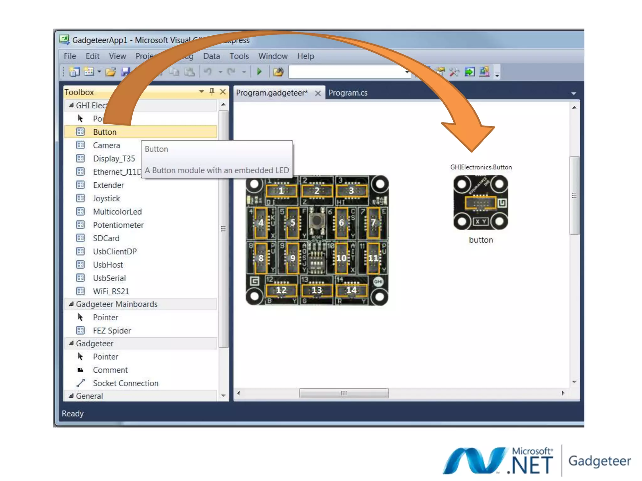Click the Save floppy disk icon
Image resolution: width=642 pixels, height=481 pixels.
[x=125, y=72]
